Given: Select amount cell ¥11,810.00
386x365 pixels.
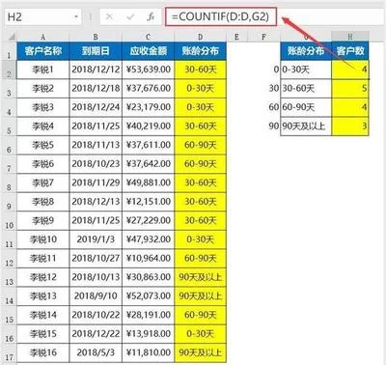Looking at the screenshot, I should pos(148,352).
